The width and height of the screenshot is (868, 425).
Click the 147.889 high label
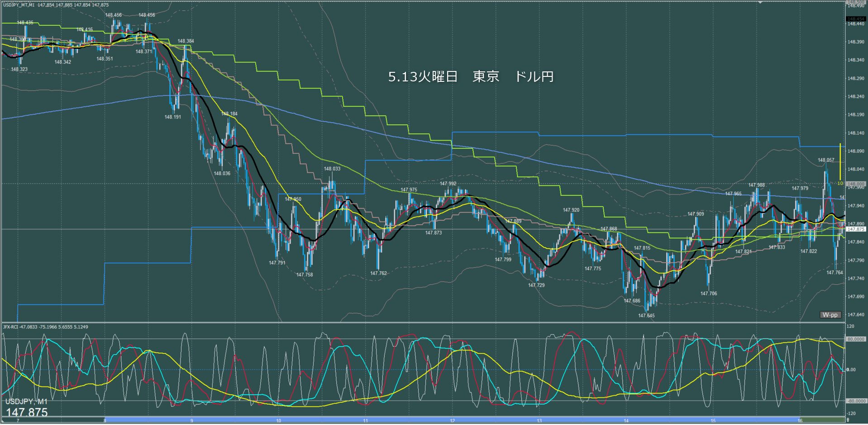[513, 222]
